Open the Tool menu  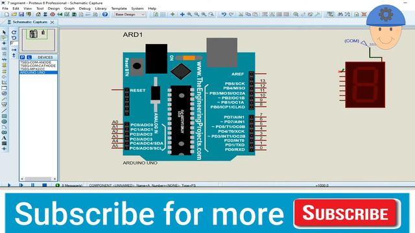(x=40, y=8)
